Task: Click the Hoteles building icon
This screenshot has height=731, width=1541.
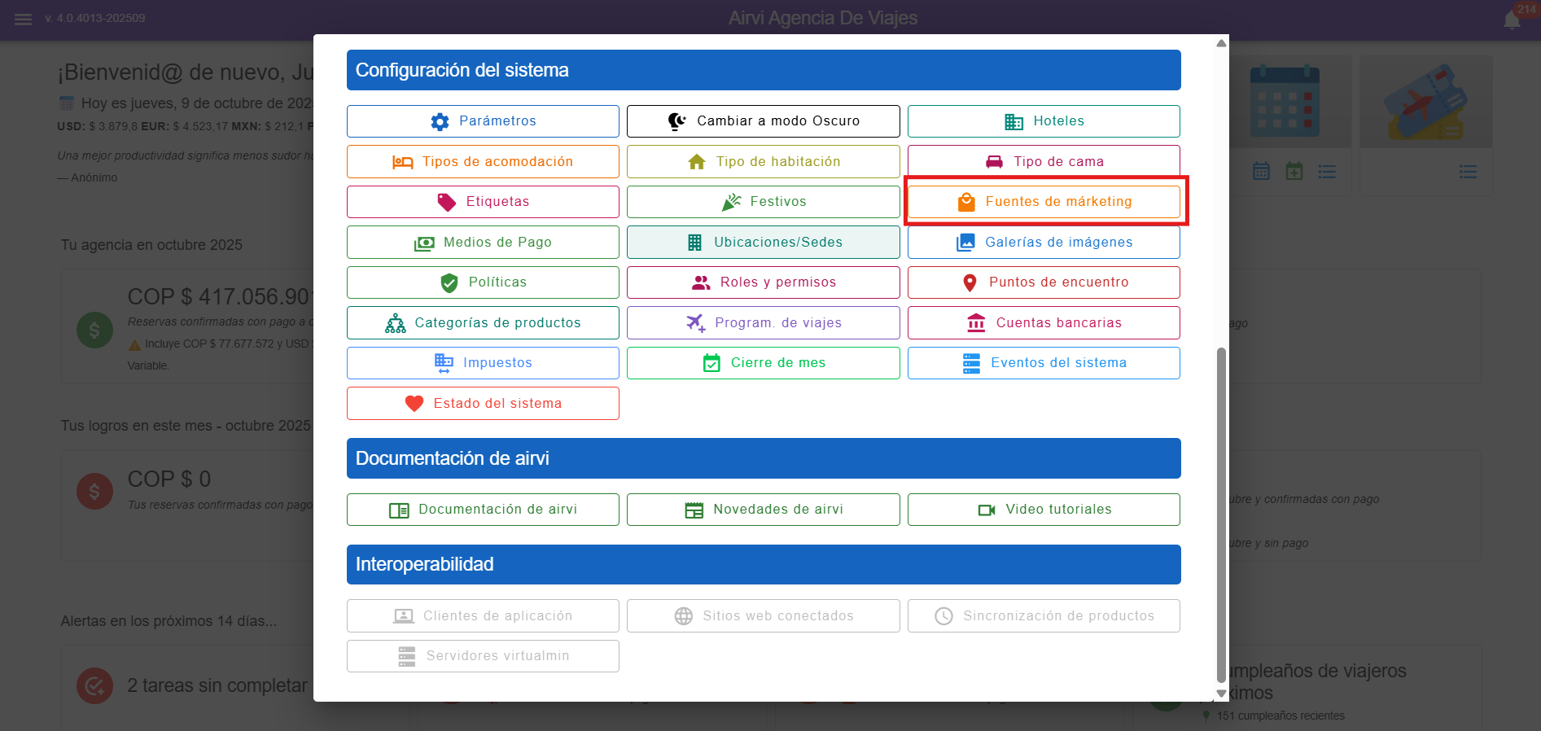Action: [1013, 121]
